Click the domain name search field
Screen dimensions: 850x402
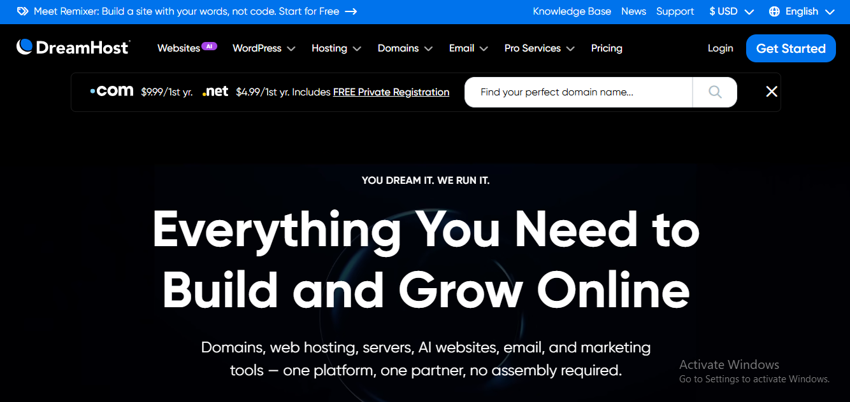click(579, 92)
